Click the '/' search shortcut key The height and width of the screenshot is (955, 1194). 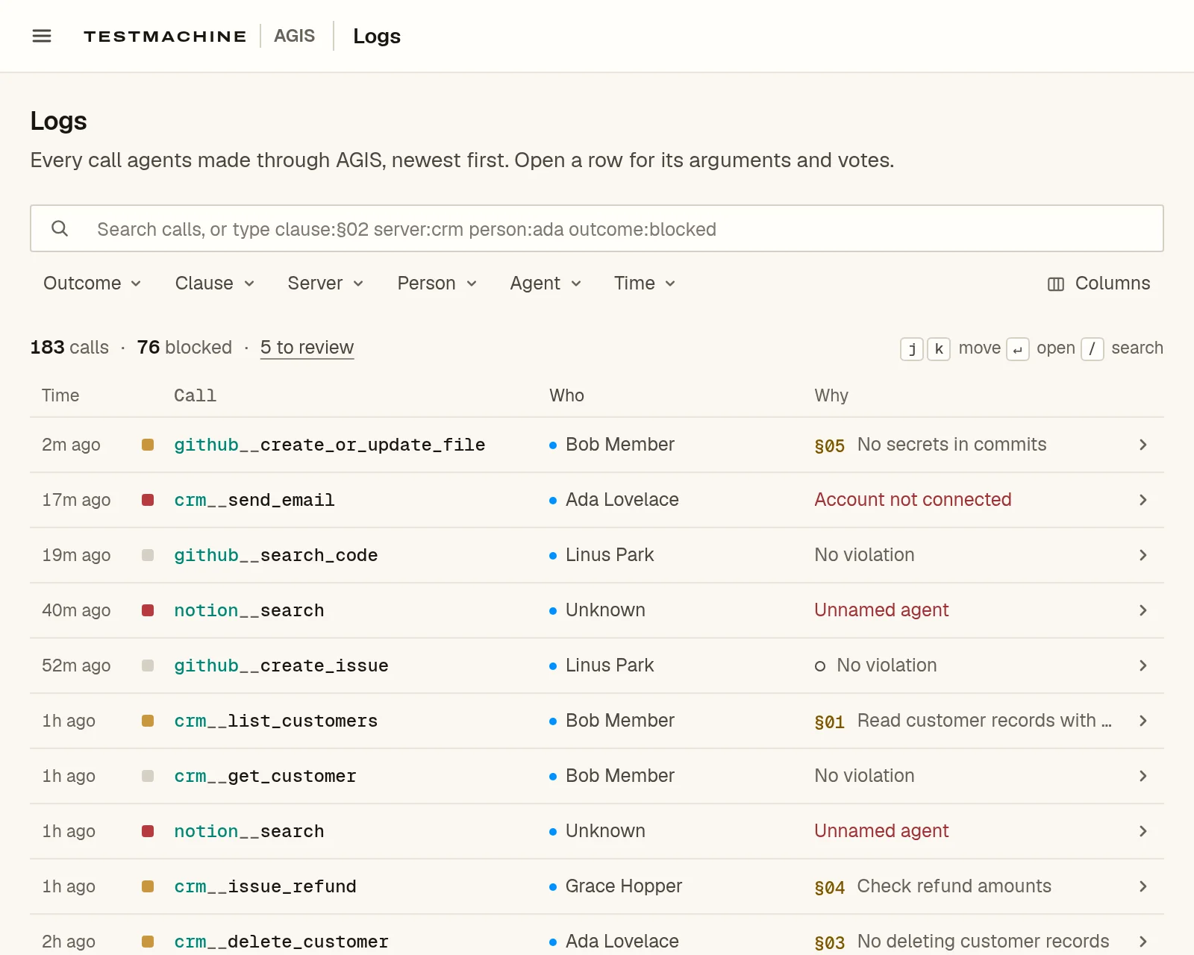point(1092,348)
